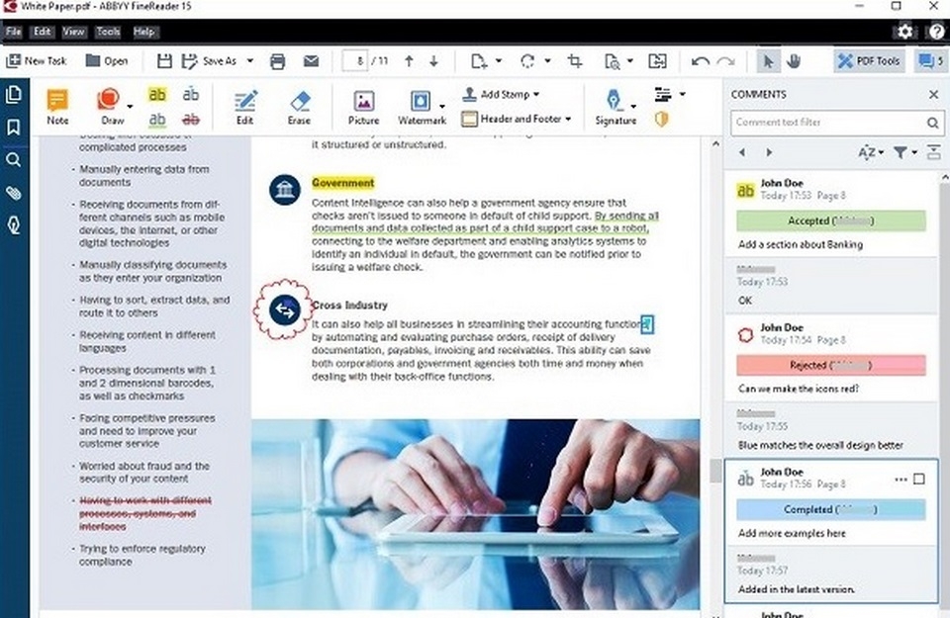Expand the Draw tool dropdown arrow
This screenshot has width=950, height=618.
click(130, 107)
